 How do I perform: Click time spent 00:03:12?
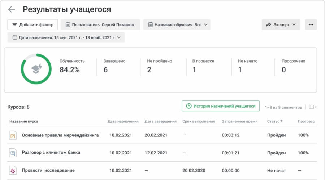(231, 135)
